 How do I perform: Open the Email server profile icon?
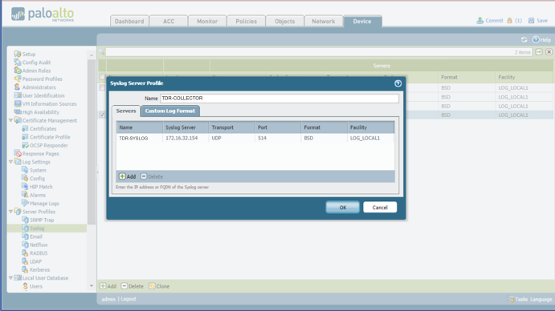coord(25,236)
